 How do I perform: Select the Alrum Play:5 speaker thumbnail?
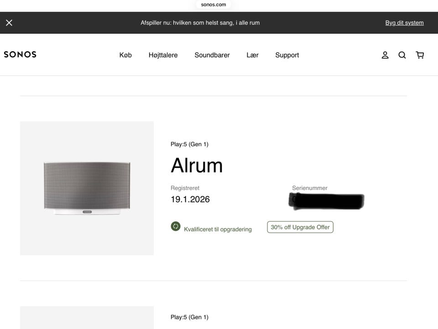pos(87,188)
